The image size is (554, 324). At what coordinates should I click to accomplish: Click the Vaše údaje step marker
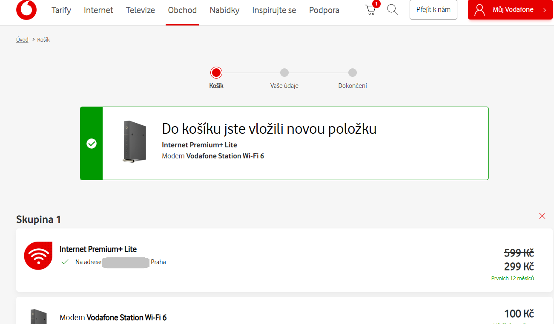pos(284,73)
